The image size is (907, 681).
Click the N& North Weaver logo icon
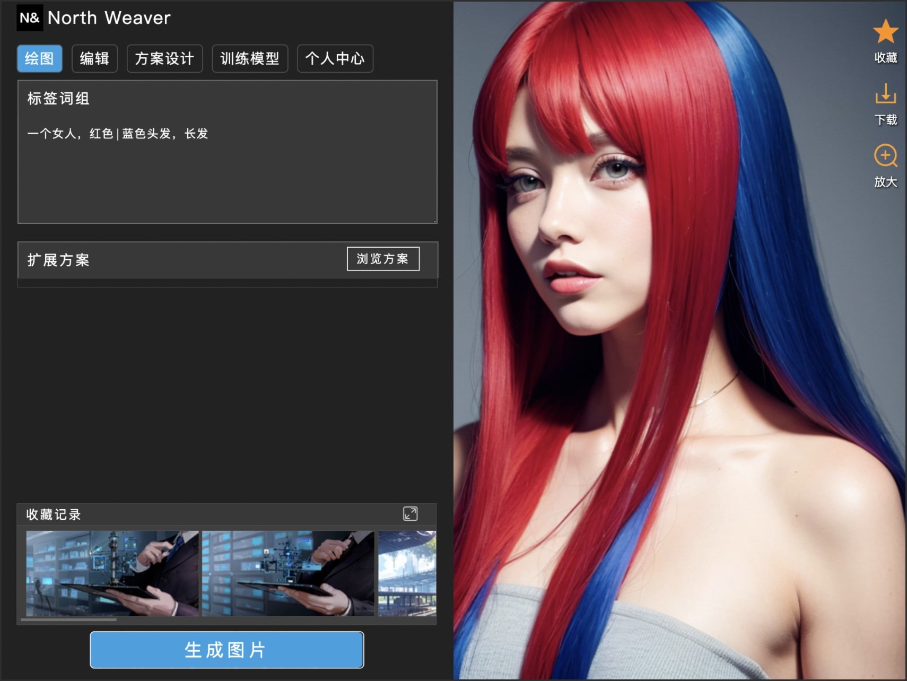30,18
